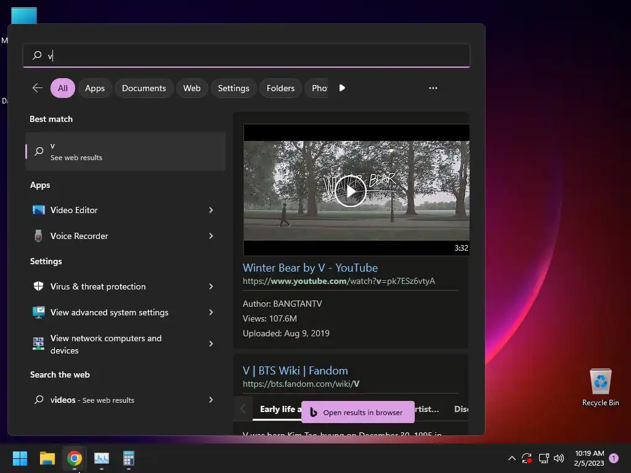Expand View advanced system settings chevron
Viewport: 631px width, 473px height.
click(211, 312)
